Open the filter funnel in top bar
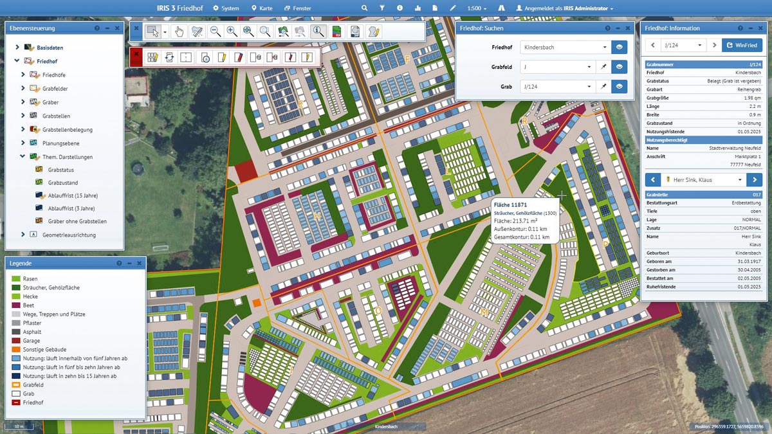Viewport: 772px width, 434px height. click(381, 8)
